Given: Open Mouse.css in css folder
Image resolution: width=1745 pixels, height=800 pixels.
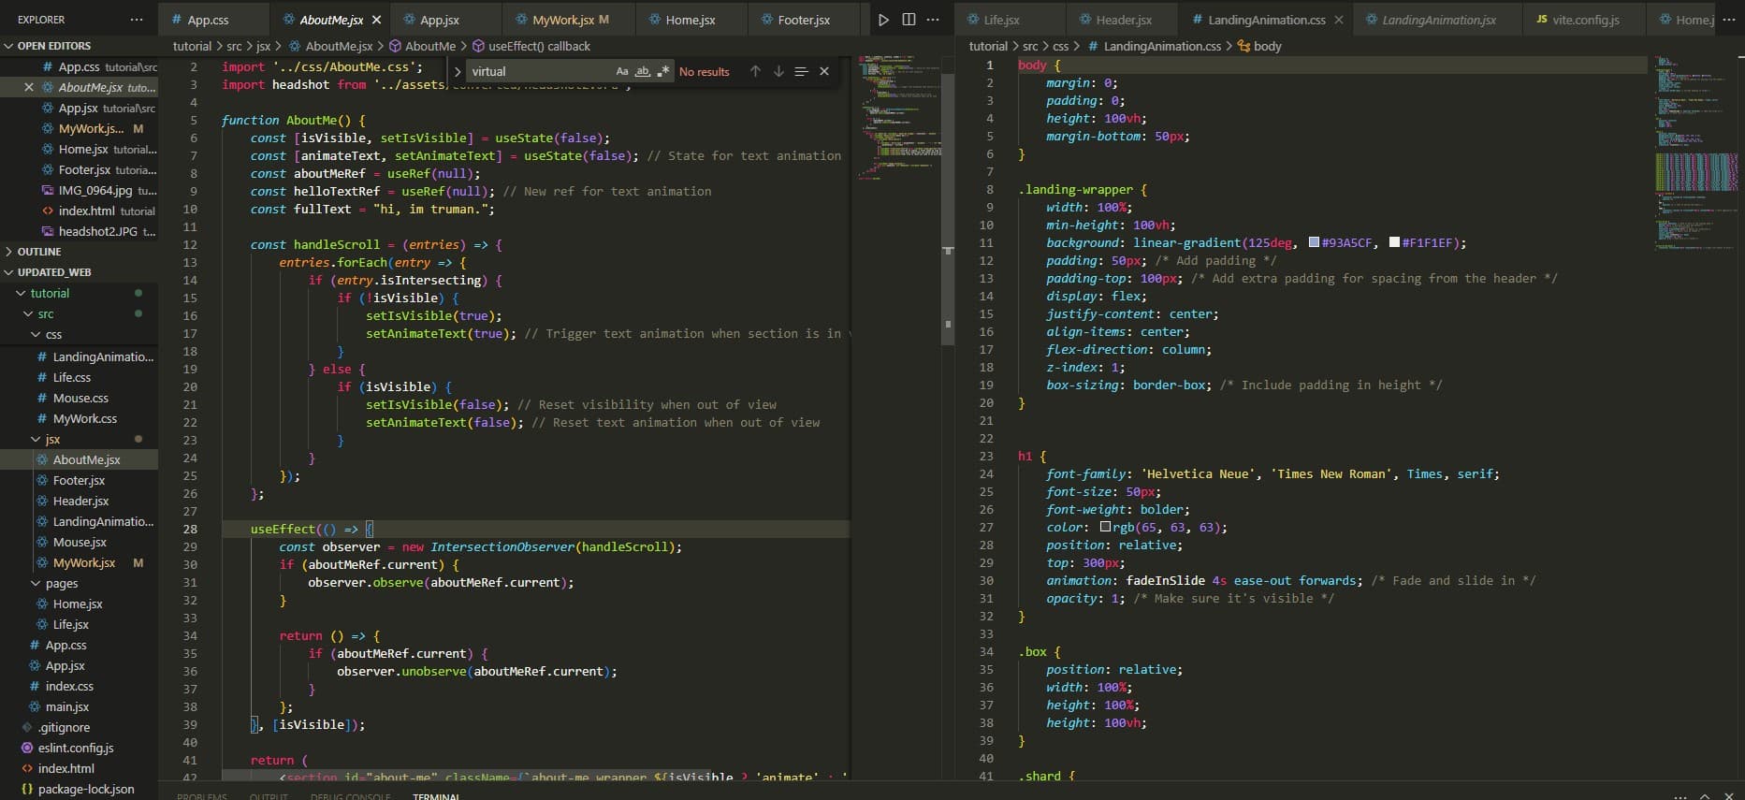Looking at the screenshot, I should pyautogui.click(x=79, y=398).
